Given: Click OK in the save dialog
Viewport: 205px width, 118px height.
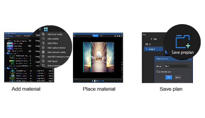Looking at the screenshot, I should (169, 77).
